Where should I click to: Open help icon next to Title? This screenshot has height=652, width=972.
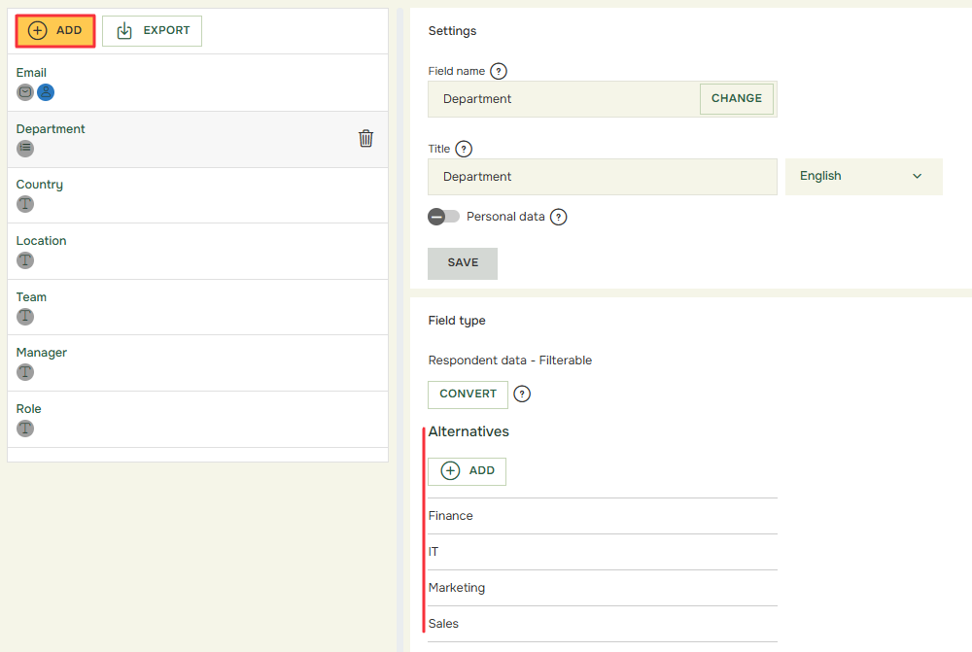tap(464, 149)
